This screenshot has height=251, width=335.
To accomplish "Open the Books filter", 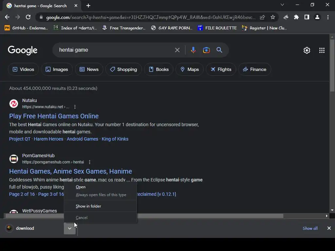I will pos(159,69).
